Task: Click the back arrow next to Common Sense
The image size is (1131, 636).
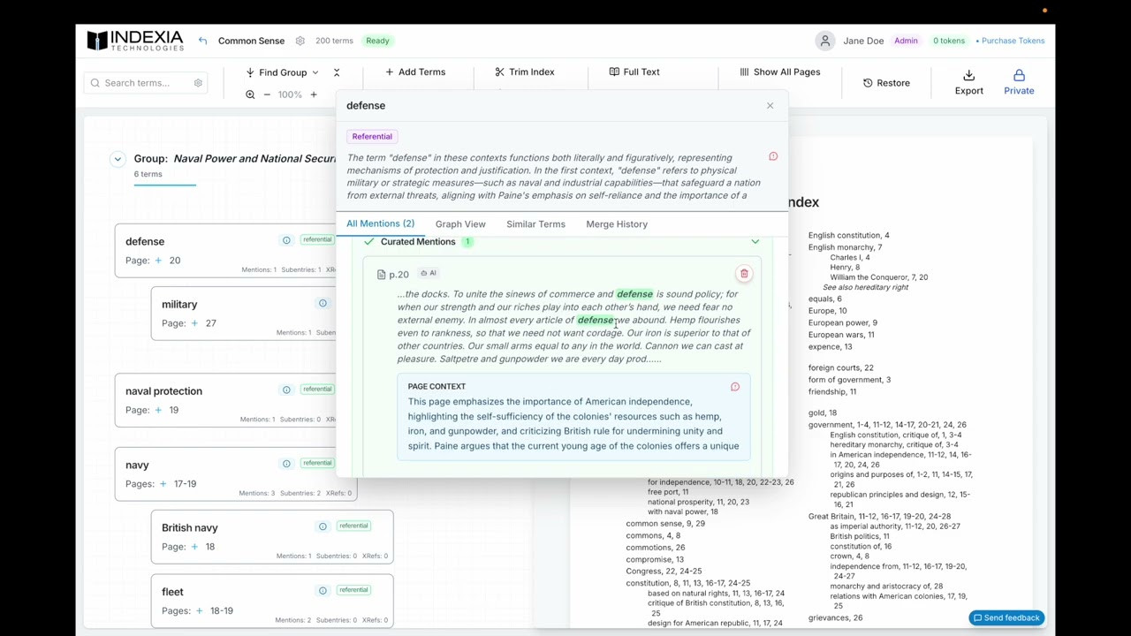Action: click(x=203, y=41)
